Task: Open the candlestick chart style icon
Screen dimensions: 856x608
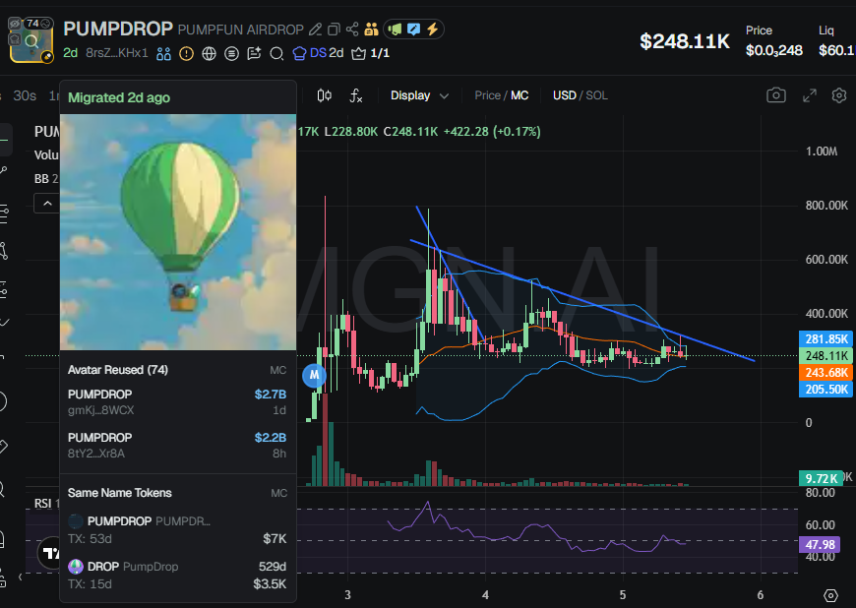Action: (325, 95)
